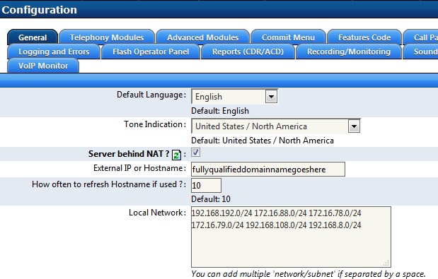Click the 'Default Language:' label

tap(151, 95)
